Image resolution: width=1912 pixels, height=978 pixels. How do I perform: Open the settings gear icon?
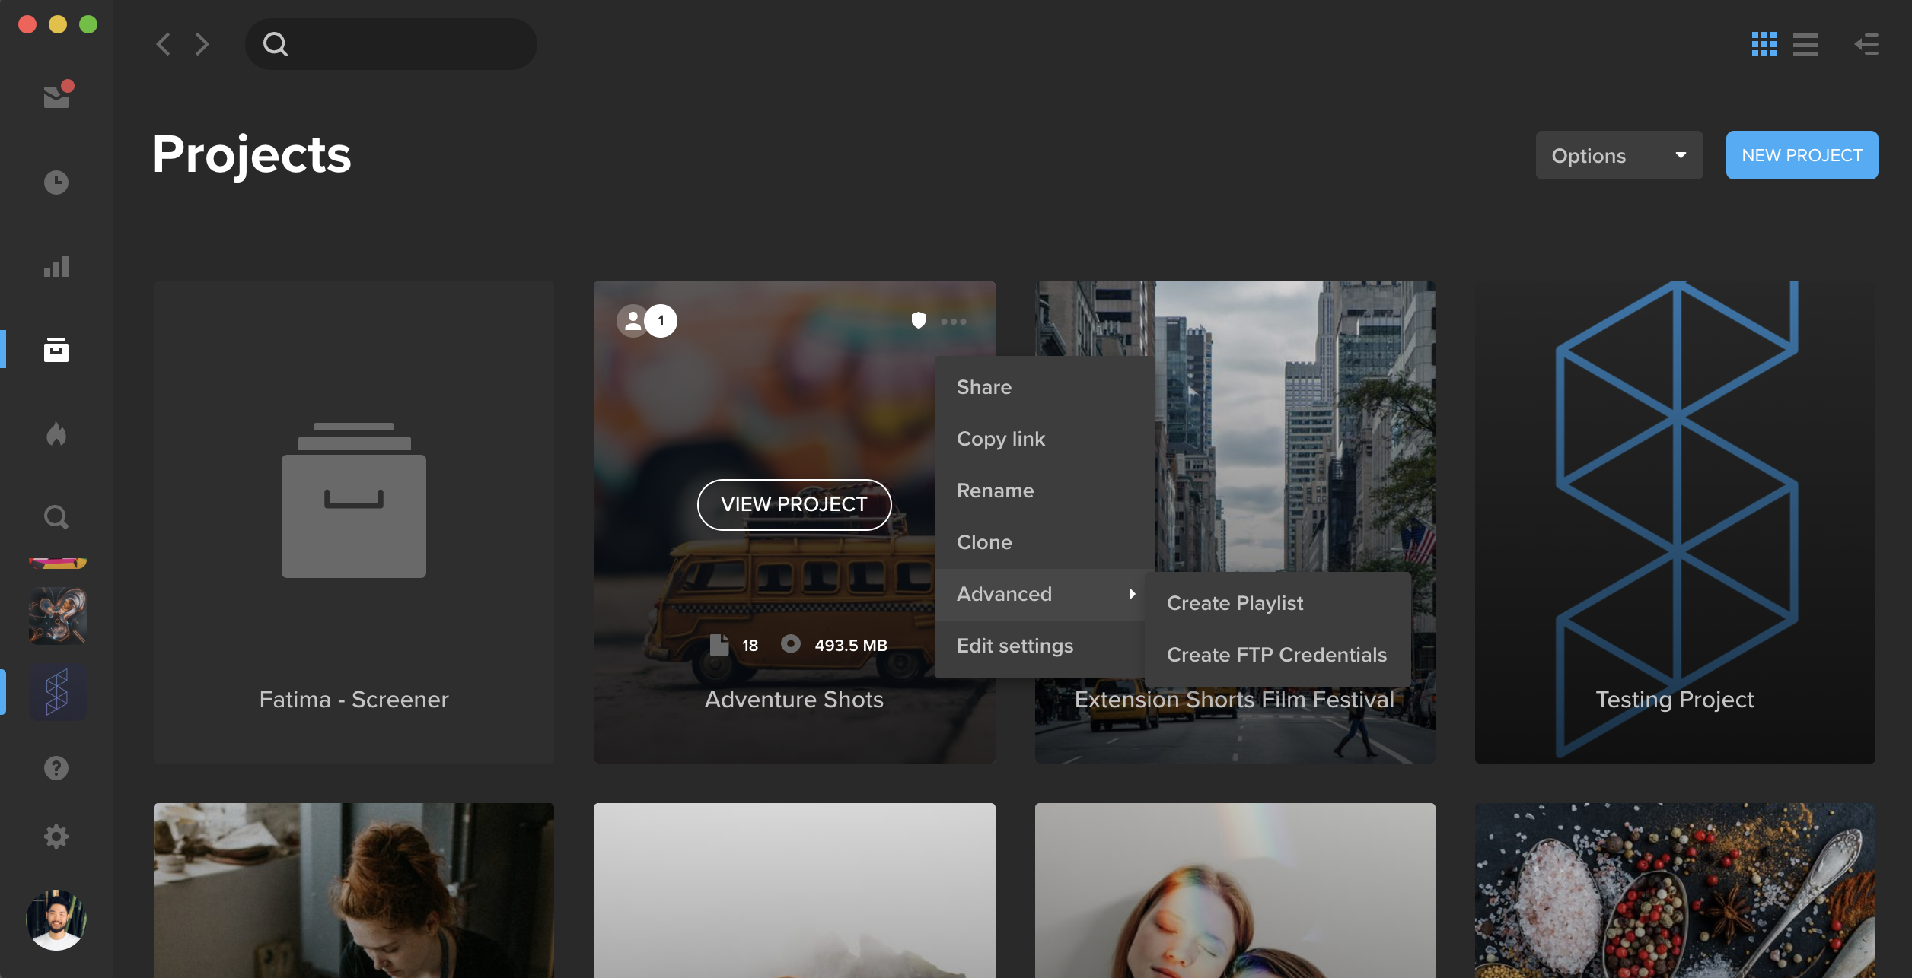click(56, 837)
